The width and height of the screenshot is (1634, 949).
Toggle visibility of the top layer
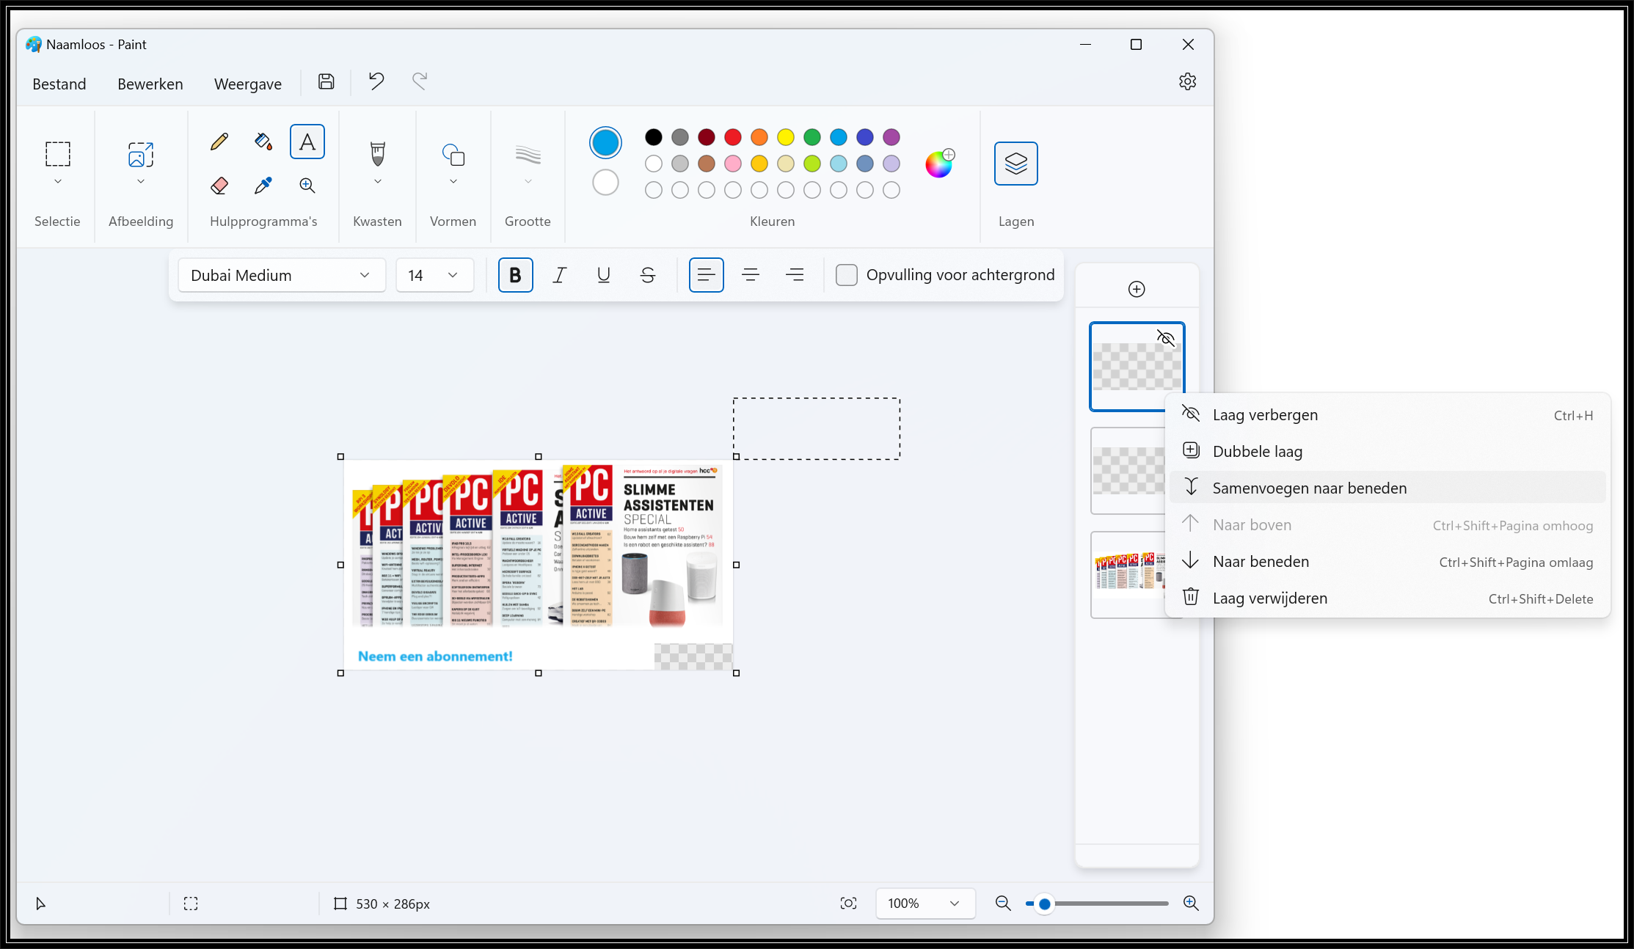[1166, 338]
